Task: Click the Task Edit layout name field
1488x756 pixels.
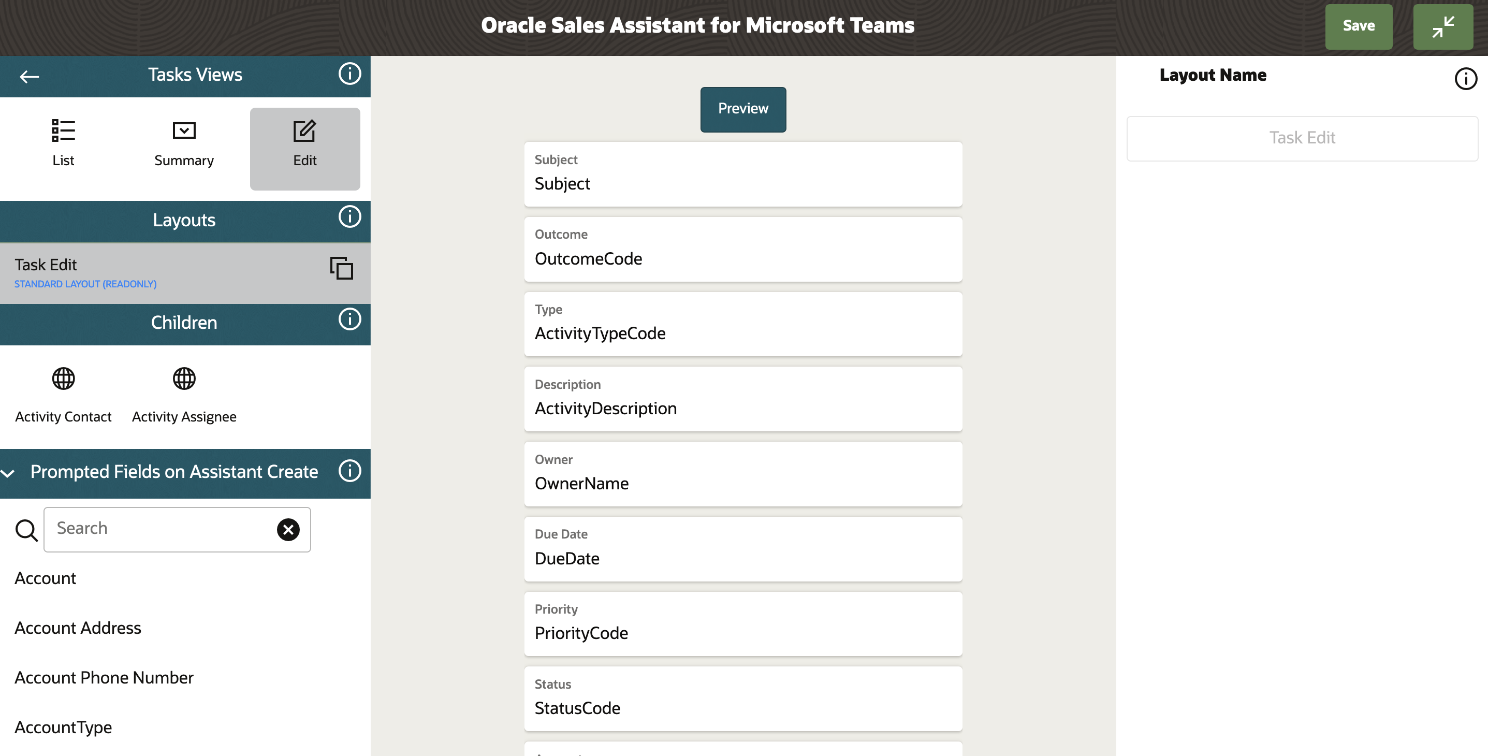Action: pyautogui.click(x=1302, y=139)
